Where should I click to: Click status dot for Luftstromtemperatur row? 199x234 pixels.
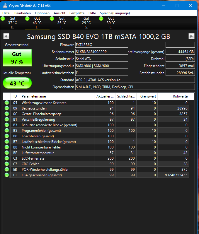coord(7,153)
